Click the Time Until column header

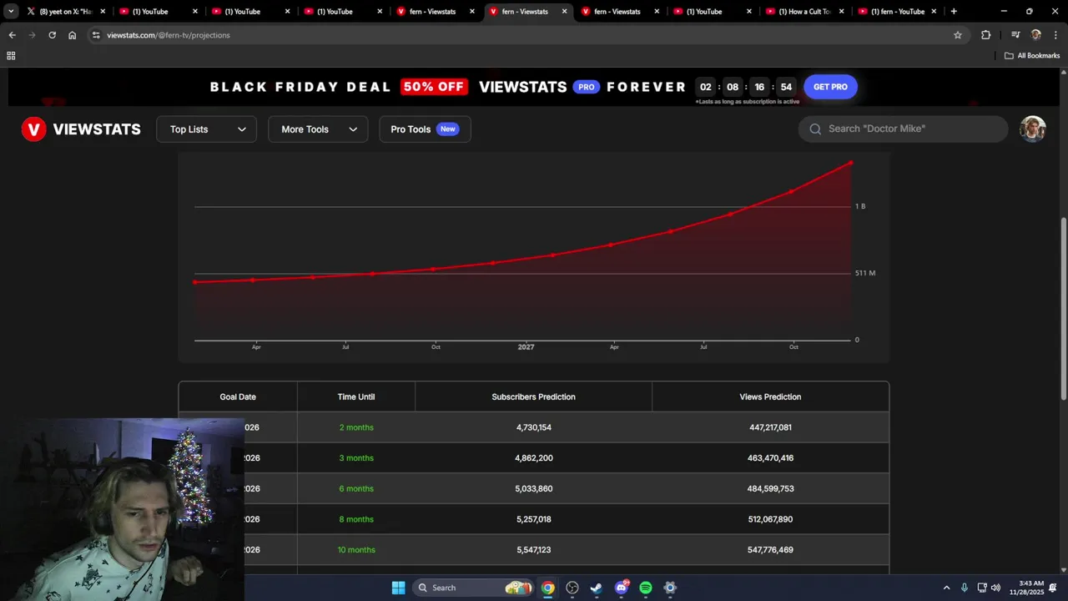point(356,396)
